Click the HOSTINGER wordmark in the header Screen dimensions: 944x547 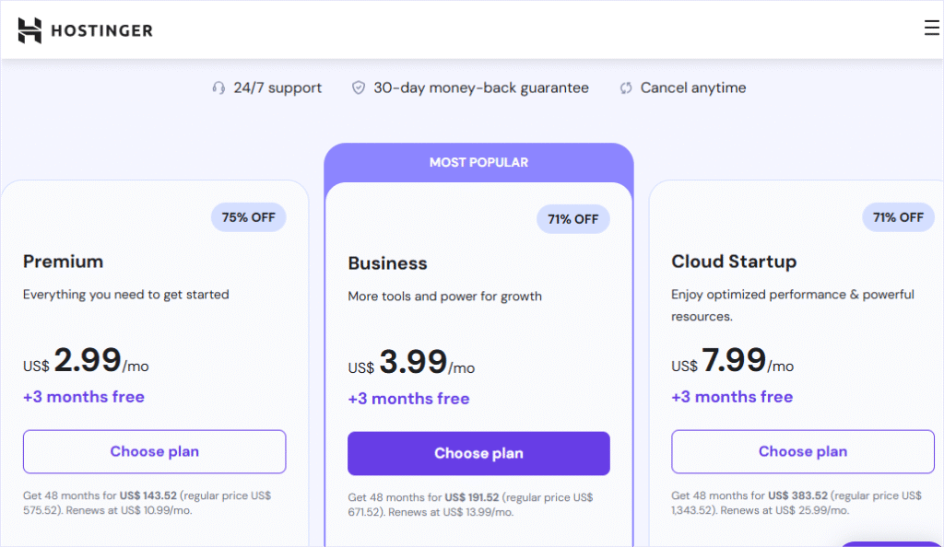[x=104, y=30]
